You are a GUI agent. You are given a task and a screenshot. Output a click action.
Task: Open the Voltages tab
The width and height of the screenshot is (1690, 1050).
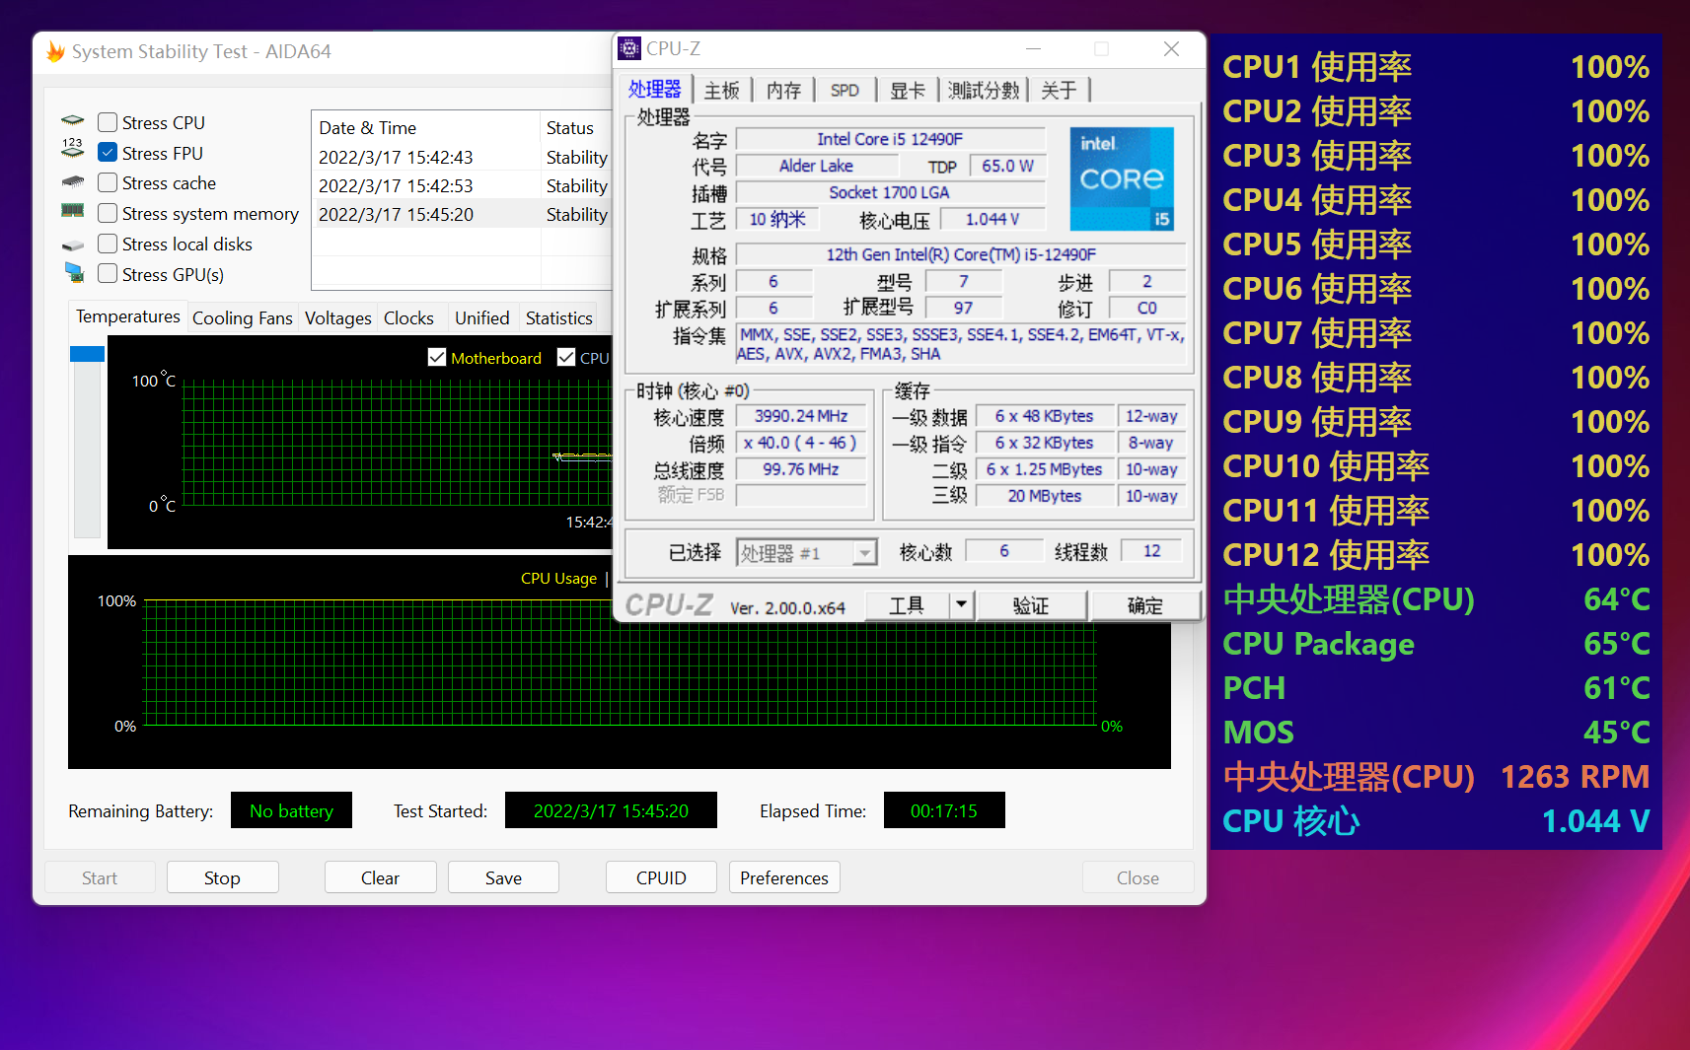(x=337, y=318)
